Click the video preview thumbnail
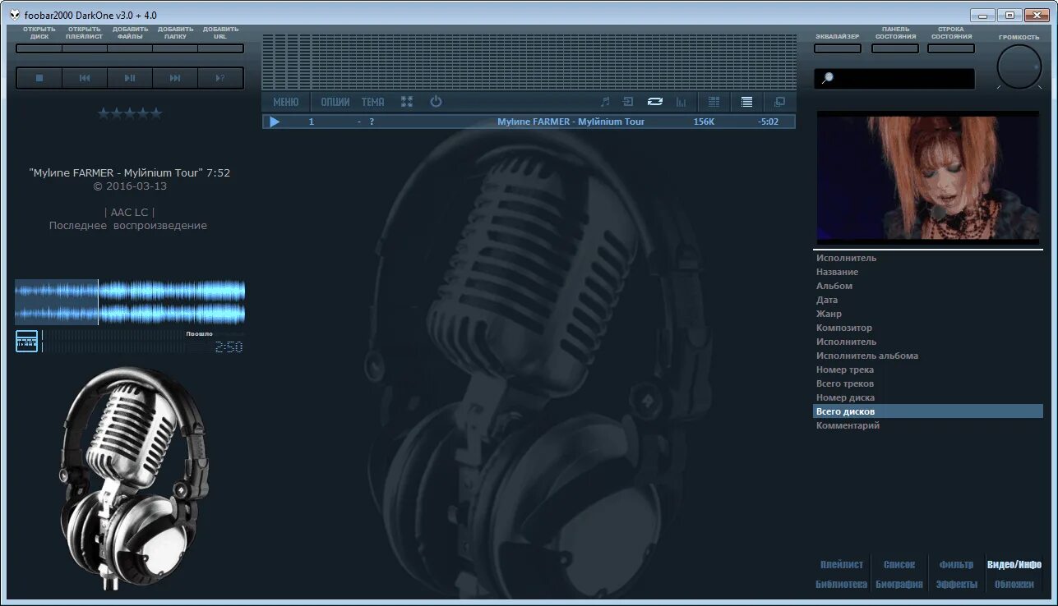Viewport: 1058px width, 606px height. tap(928, 176)
